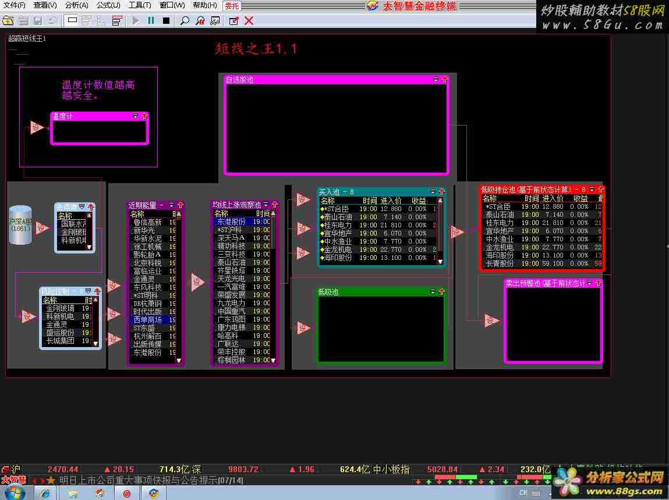Select 桂东电力 row in 买入池
Viewport: 669px width, 500px height.
click(x=378, y=225)
